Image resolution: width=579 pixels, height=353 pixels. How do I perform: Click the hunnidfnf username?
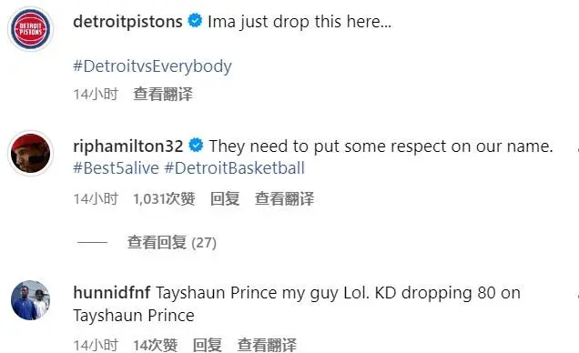tap(112, 293)
